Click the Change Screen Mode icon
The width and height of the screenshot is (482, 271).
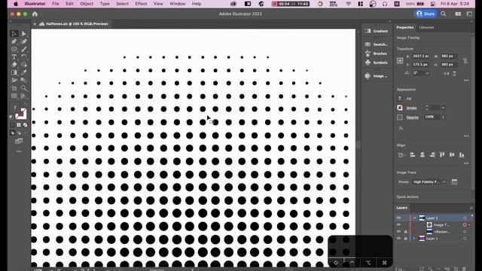(x=19, y=141)
